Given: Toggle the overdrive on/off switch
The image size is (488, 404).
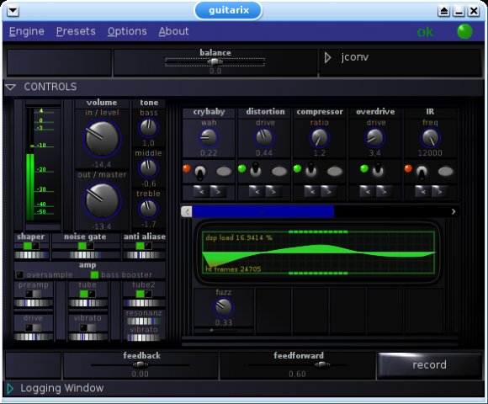Looking at the screenshot, I should click(x=378, y=170).
